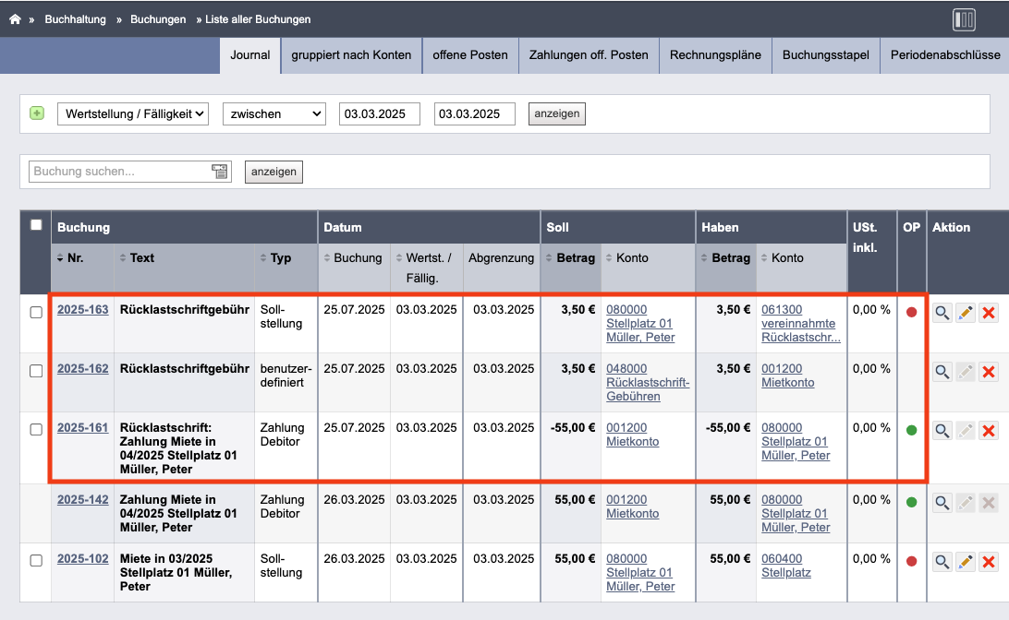The height and width of the screenshot is (620, 1009).
Task: Add a filter with green plus icon
Action: (x=37, y=113)
